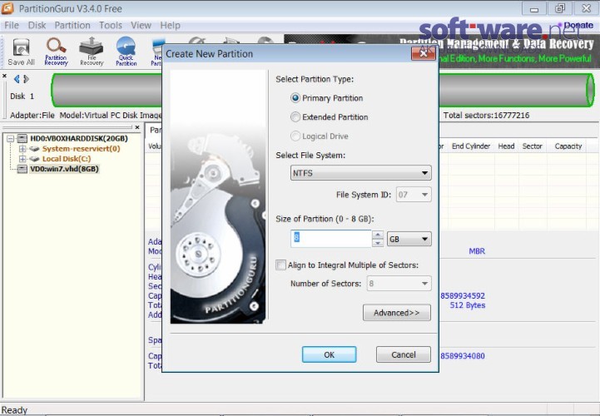The width and height of the screenshot is (600, 416).
Task: Click the PartitionGuru title bar app icon
Action: click(7, 8)
